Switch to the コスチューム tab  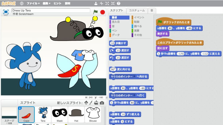click(137, 10)
